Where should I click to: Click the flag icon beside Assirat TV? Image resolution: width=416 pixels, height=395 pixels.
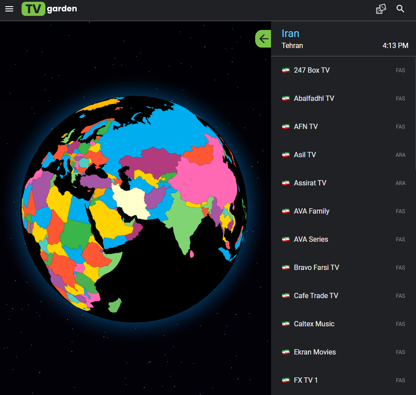pyautogui.click(x=286, y=183)
